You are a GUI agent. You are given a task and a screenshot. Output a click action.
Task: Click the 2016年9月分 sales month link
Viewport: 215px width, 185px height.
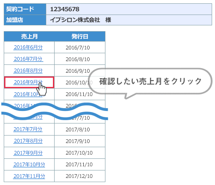(x=28, y=82)
